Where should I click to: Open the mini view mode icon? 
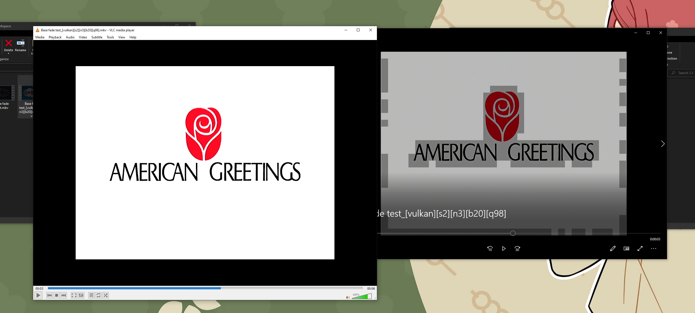click(626, 248)
